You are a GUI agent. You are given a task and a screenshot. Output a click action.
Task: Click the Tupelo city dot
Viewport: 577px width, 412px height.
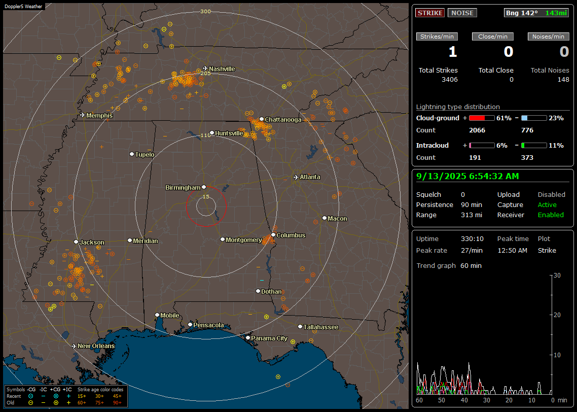point(132,154)
